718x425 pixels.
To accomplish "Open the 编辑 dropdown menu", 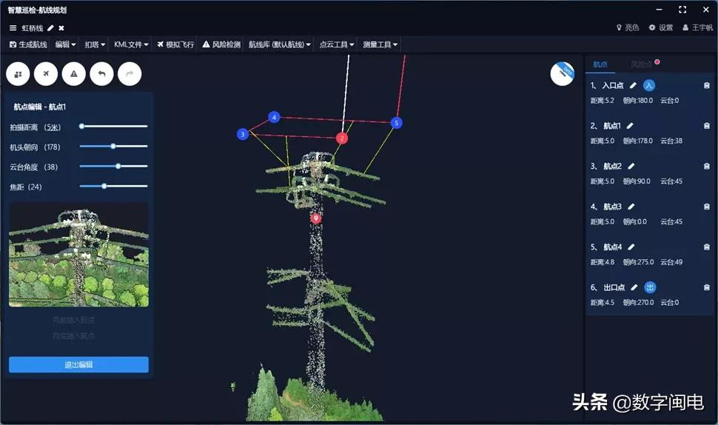I will pyautogui.click(x=65, y=44).
